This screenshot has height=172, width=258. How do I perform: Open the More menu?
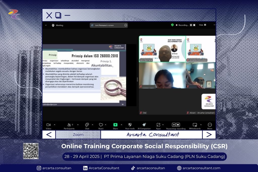pos(210,125)
